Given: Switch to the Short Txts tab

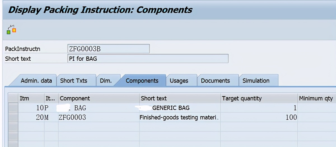Looking at the screenshot, I should tap(74, 81).
